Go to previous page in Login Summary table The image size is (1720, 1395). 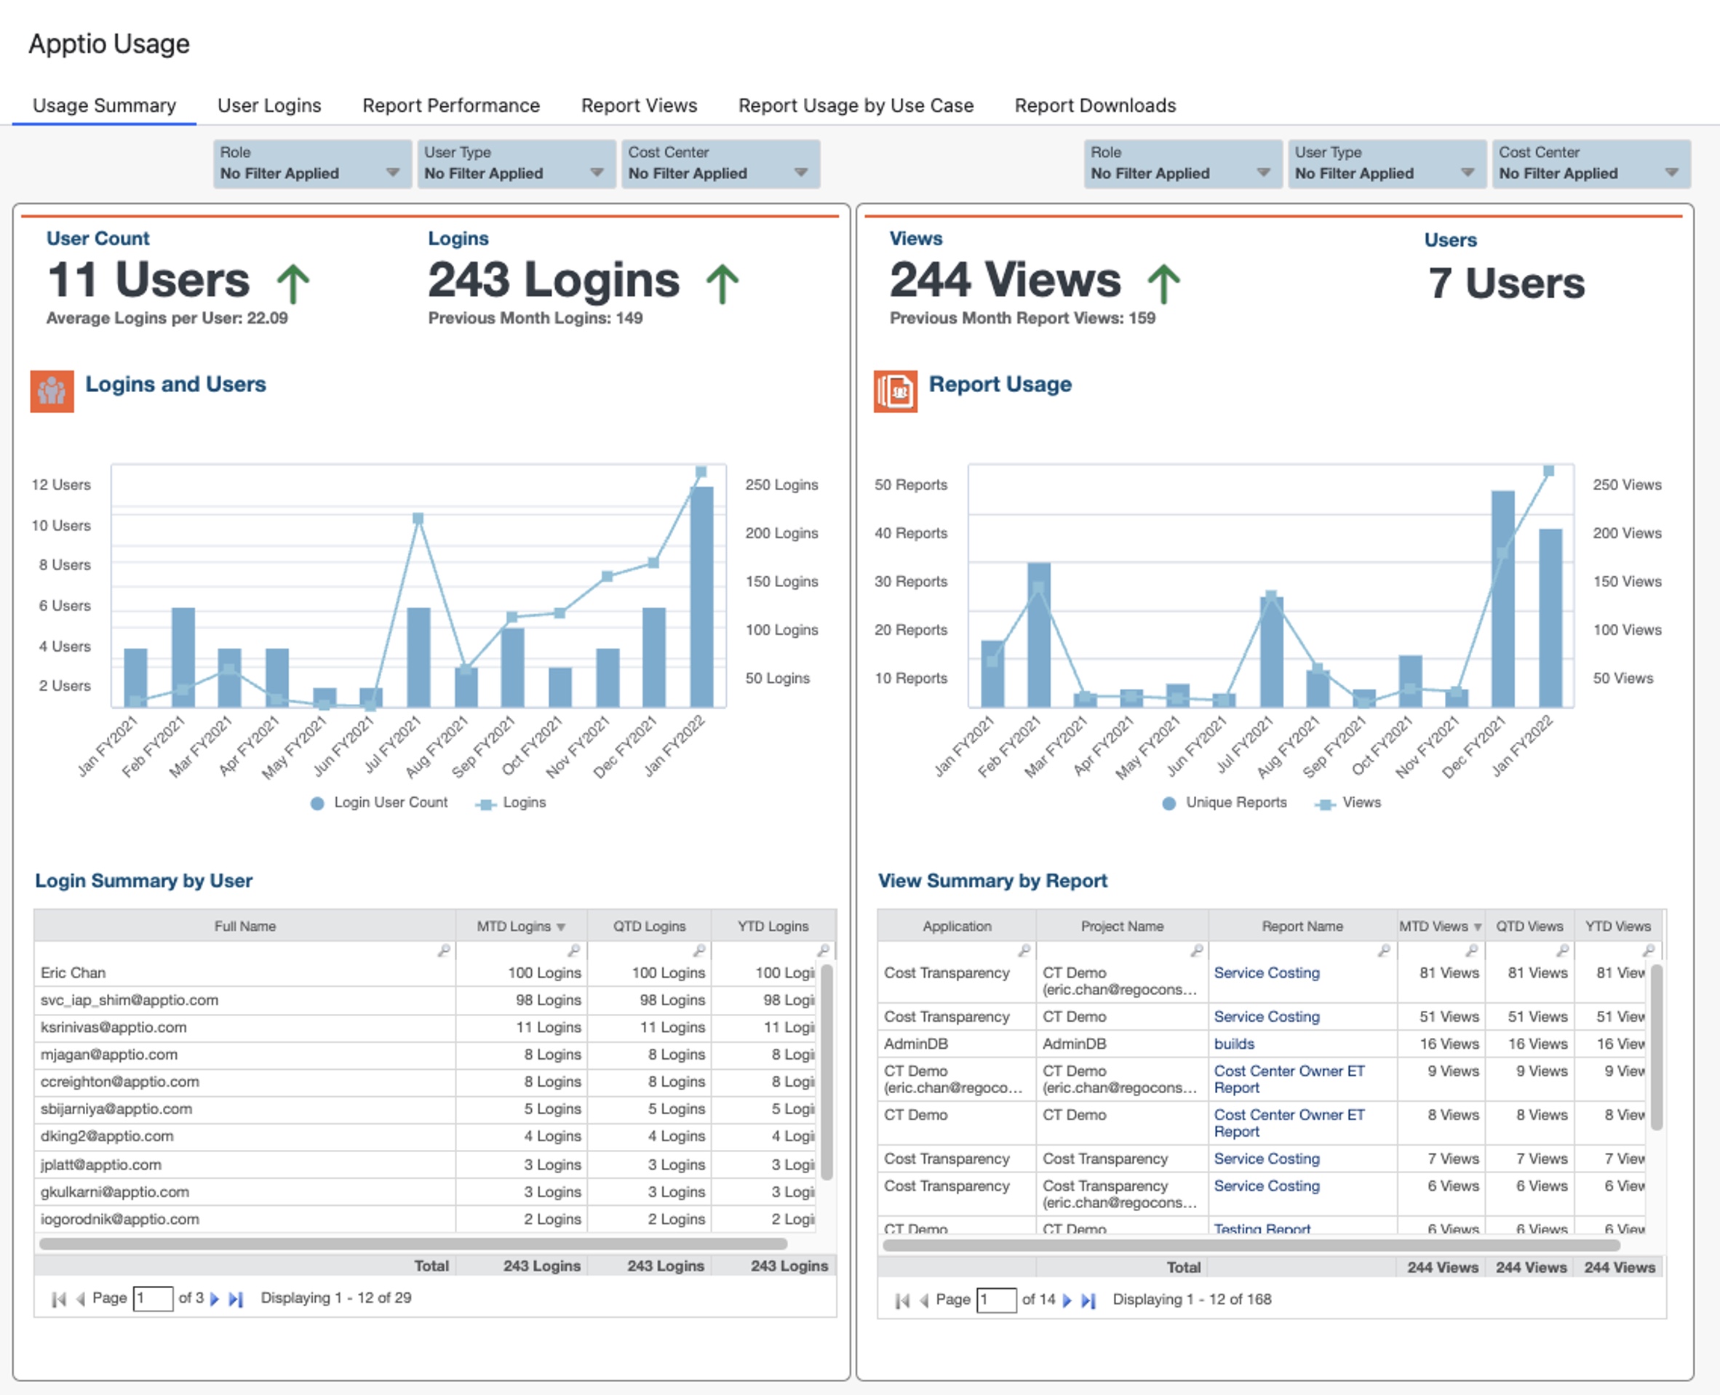(80, 1298)
